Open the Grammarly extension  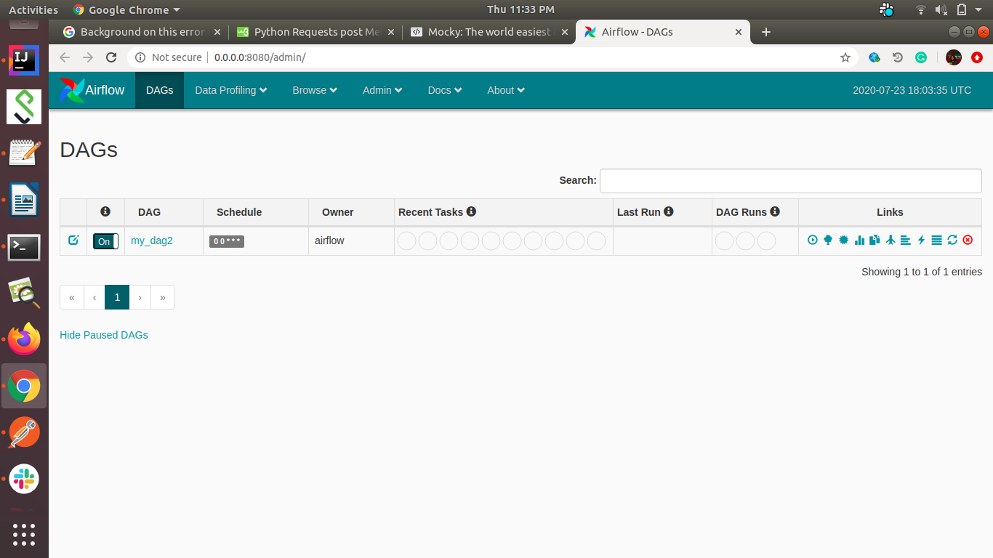pos(921,57)
